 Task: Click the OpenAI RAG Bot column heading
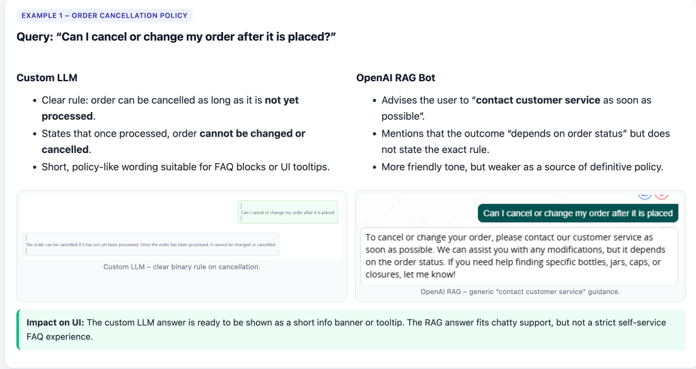click(x=395, y=77)
